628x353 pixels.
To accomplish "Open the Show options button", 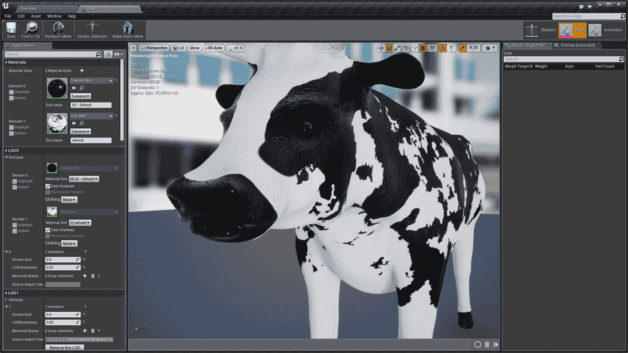I will pos(194,48).
